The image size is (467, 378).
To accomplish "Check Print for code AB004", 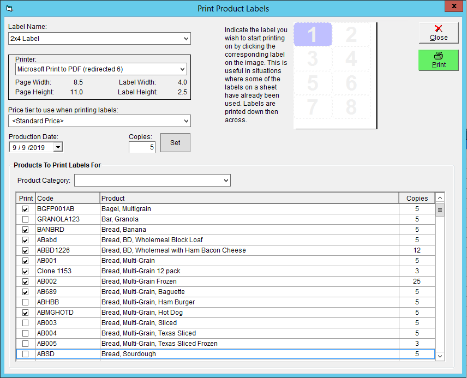I will pyautogui.click(x=25, y=333).
